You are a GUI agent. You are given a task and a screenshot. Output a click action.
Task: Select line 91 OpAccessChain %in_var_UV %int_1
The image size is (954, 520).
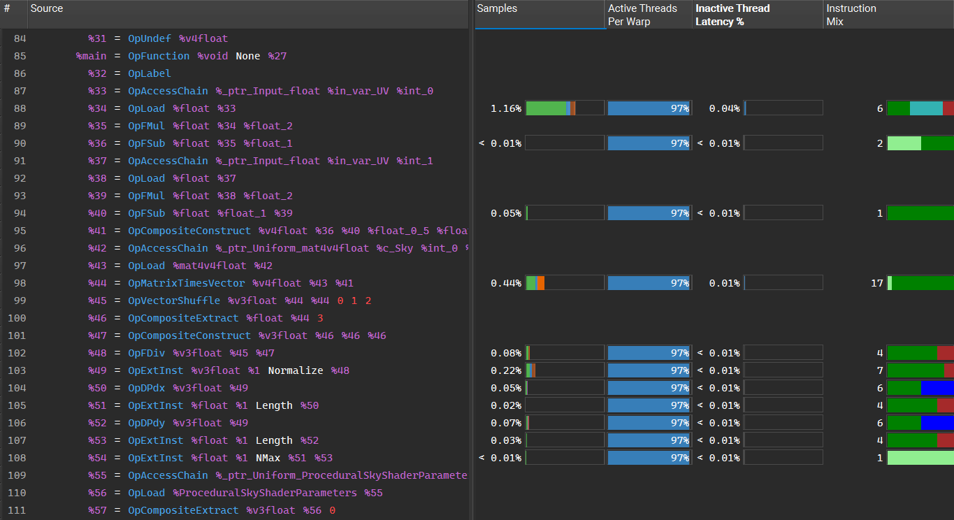[x=234, y=161]
